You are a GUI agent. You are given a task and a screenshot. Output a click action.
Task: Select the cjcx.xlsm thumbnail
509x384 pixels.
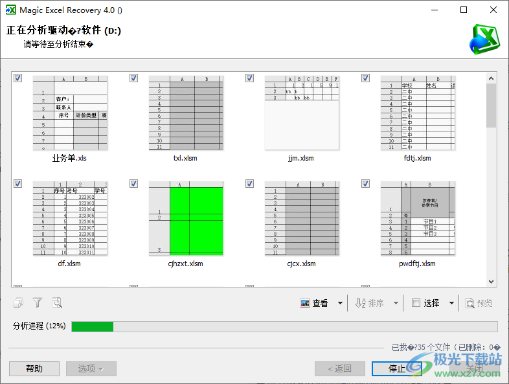[302, 218]
